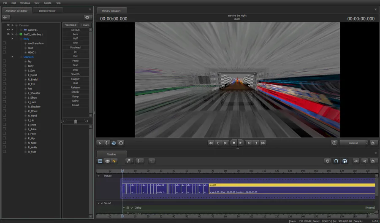Toggle snap magnet icon in timeline

[336, 161]
